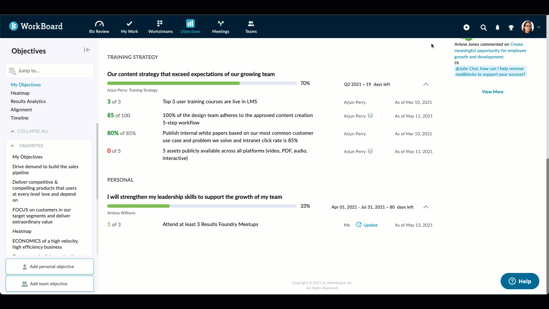The width and height of the screenshot is (549, 309).
Task: Click Add personal objective button
Action: [x=49, y=266]
